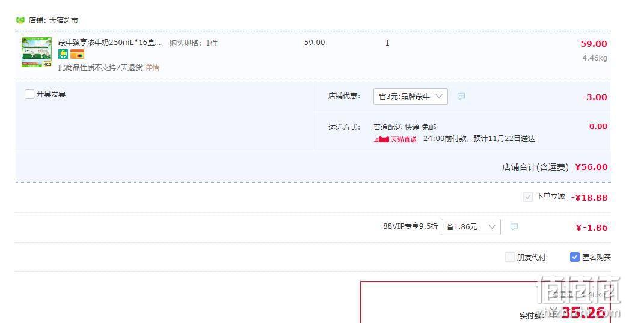Expand the 省3元:品牌蒙牛 store discount dropdown

coord(410,97)
